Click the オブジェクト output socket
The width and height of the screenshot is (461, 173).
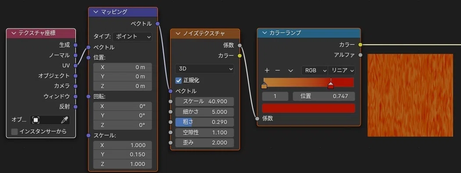click(75, 76)
